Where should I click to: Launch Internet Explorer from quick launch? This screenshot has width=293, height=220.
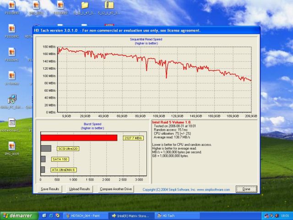point(51,216)
